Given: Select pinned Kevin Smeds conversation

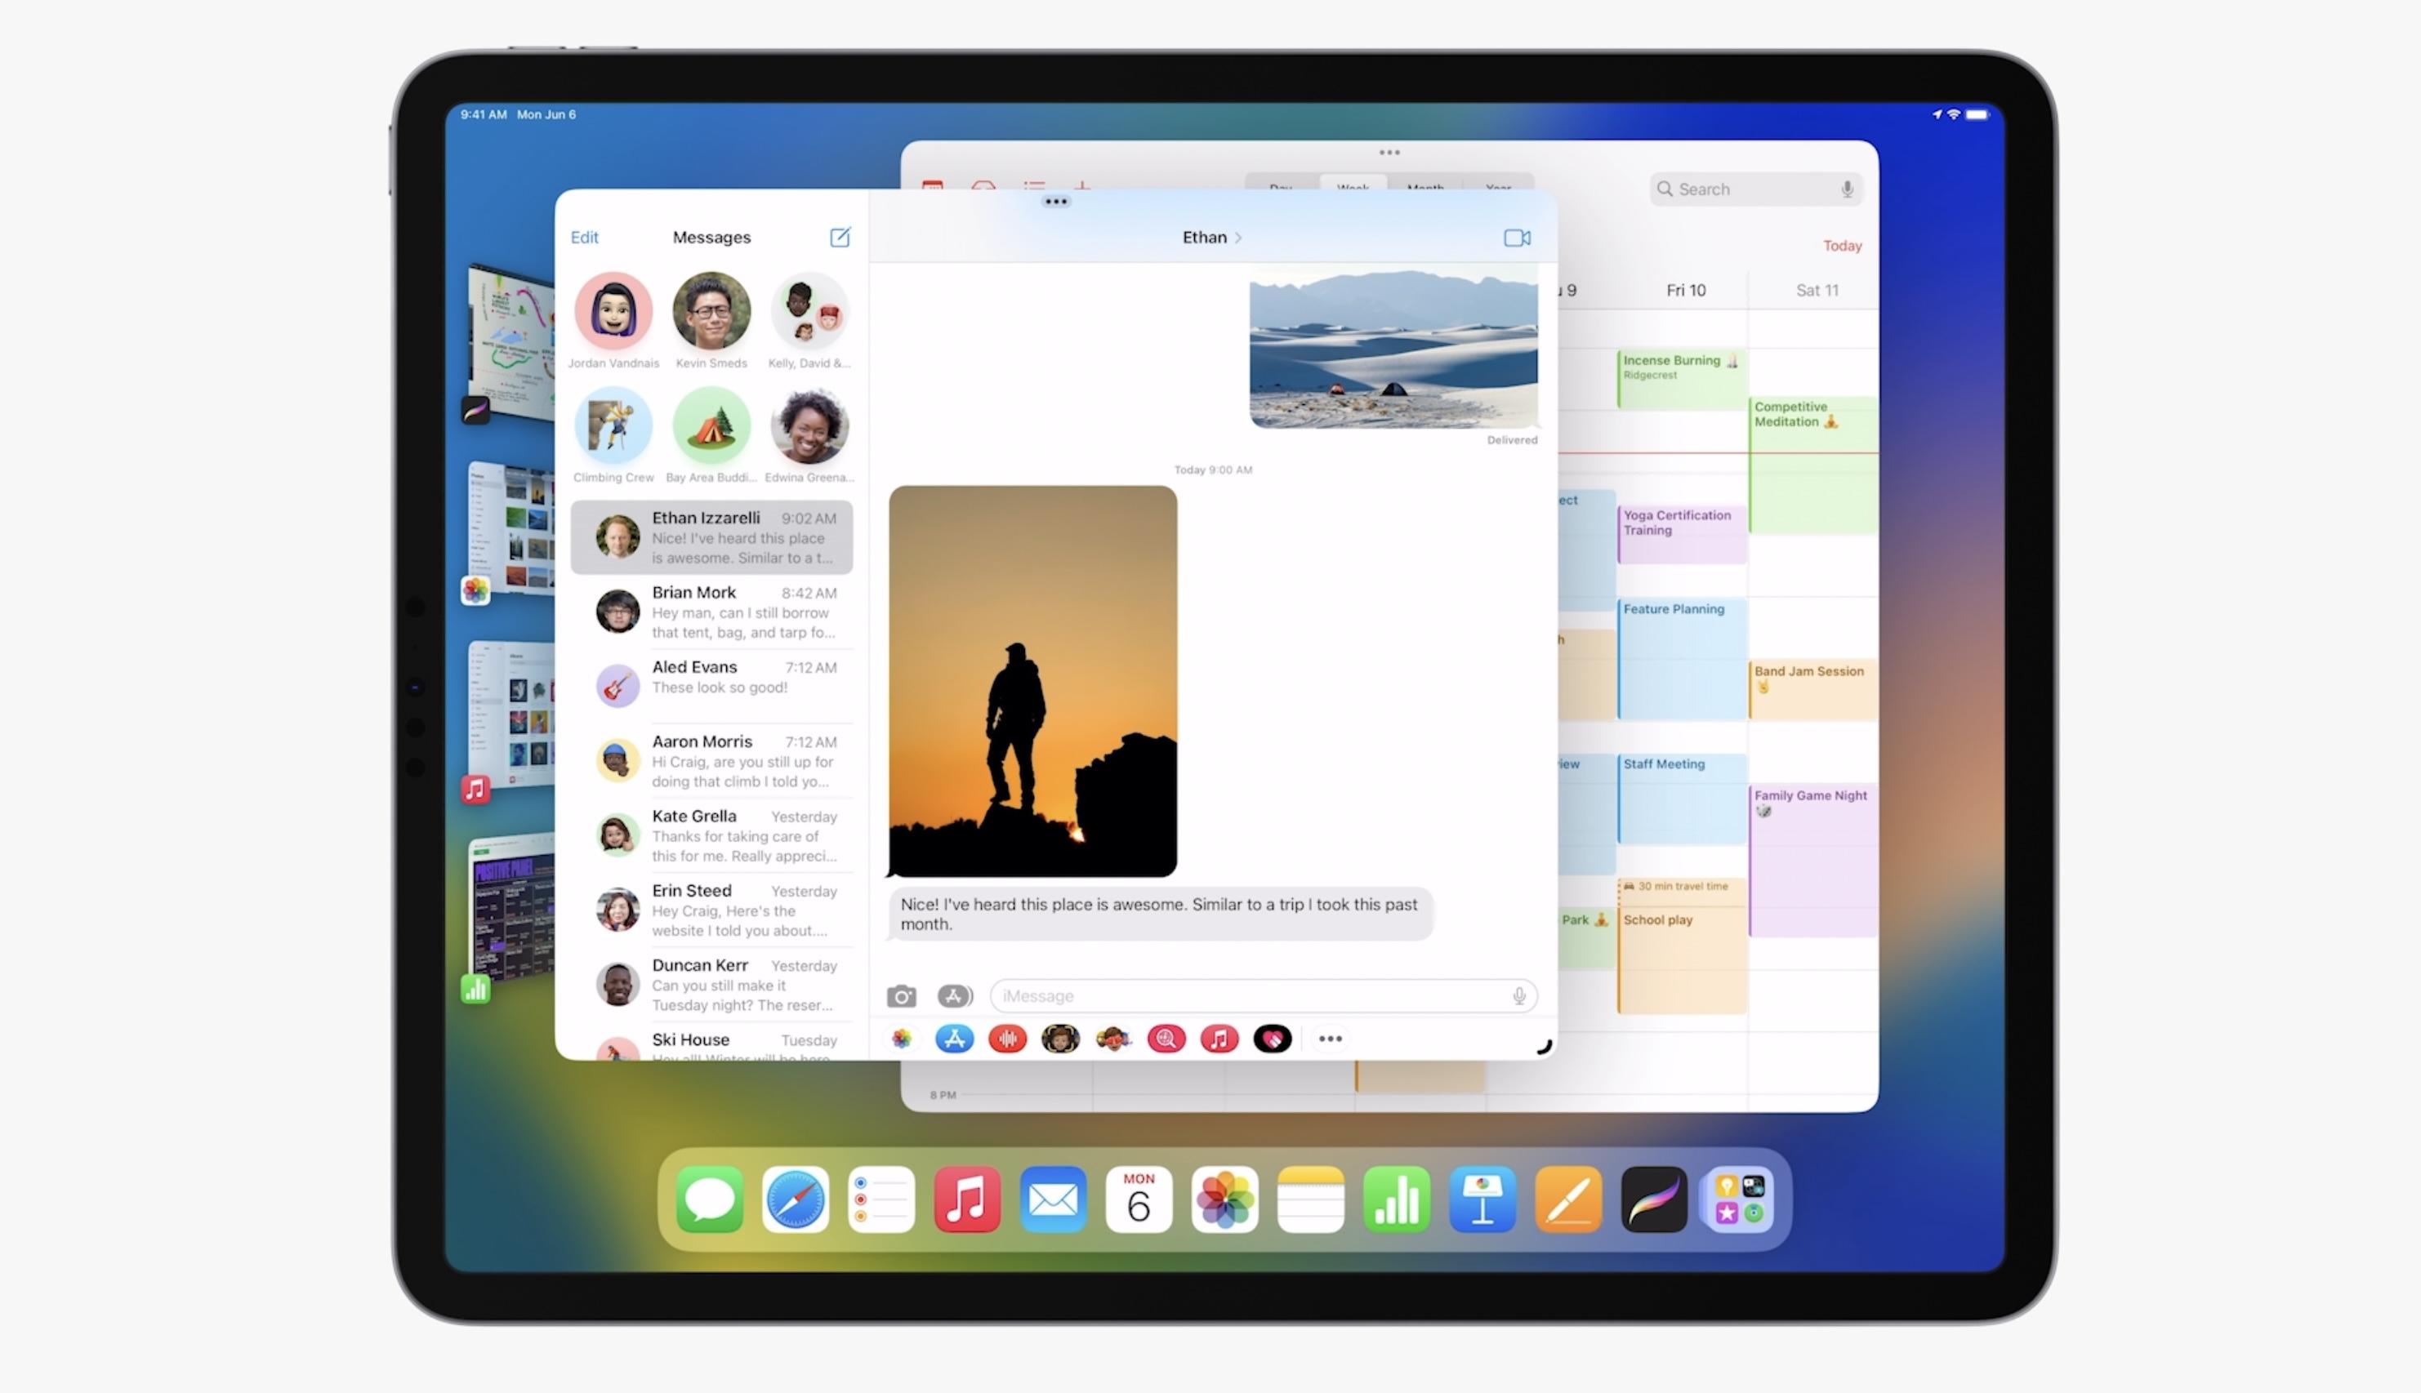Looking at the screenshot, I should 711,312.
